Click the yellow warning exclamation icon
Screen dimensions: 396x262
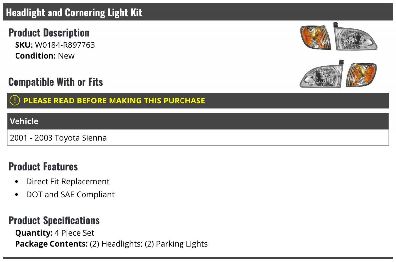(x=15, y=101)
